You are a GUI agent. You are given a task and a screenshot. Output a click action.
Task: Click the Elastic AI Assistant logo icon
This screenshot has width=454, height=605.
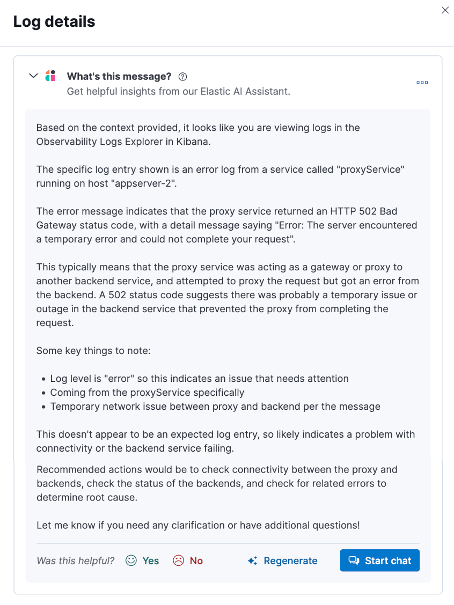point(50,76)
